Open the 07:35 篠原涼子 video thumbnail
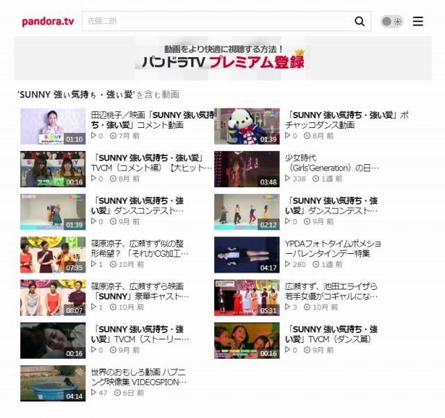445x418 pixels. click(53, 255)
